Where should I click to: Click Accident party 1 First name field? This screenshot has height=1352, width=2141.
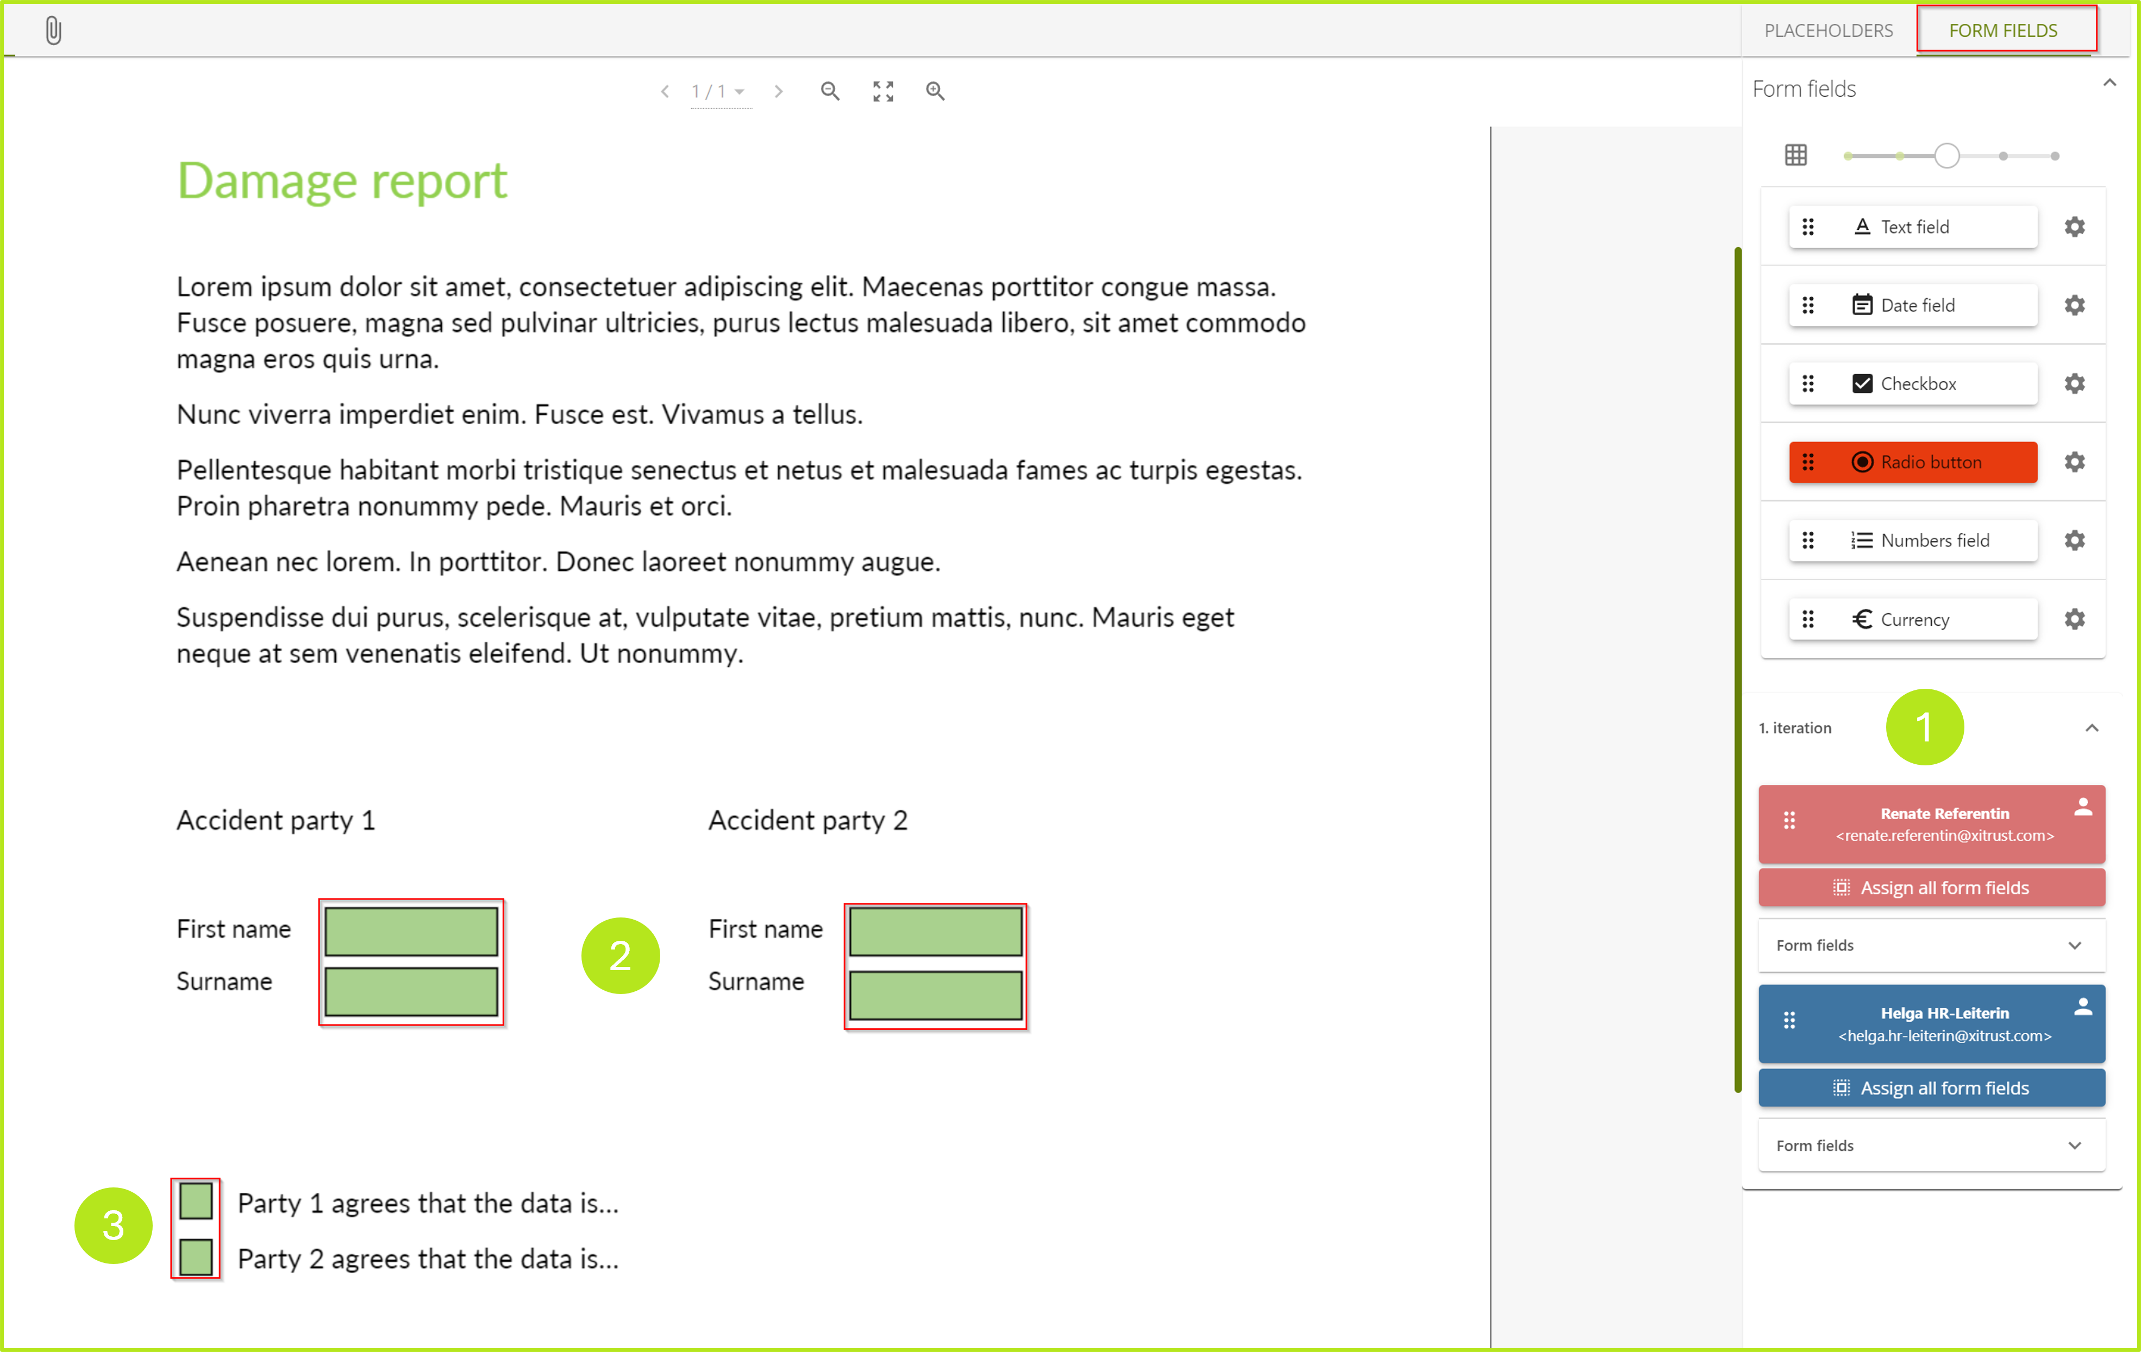coord(411,930)
